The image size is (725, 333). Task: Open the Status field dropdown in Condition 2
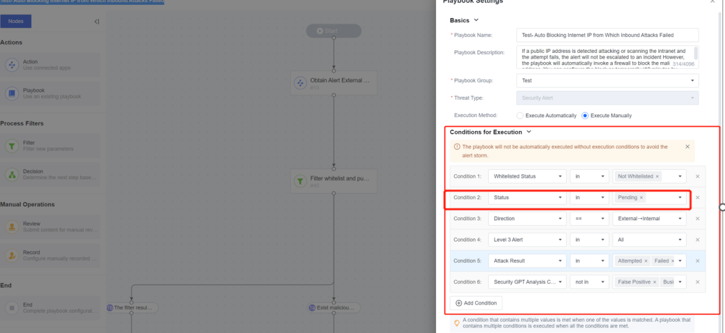(x=527, y=197)
